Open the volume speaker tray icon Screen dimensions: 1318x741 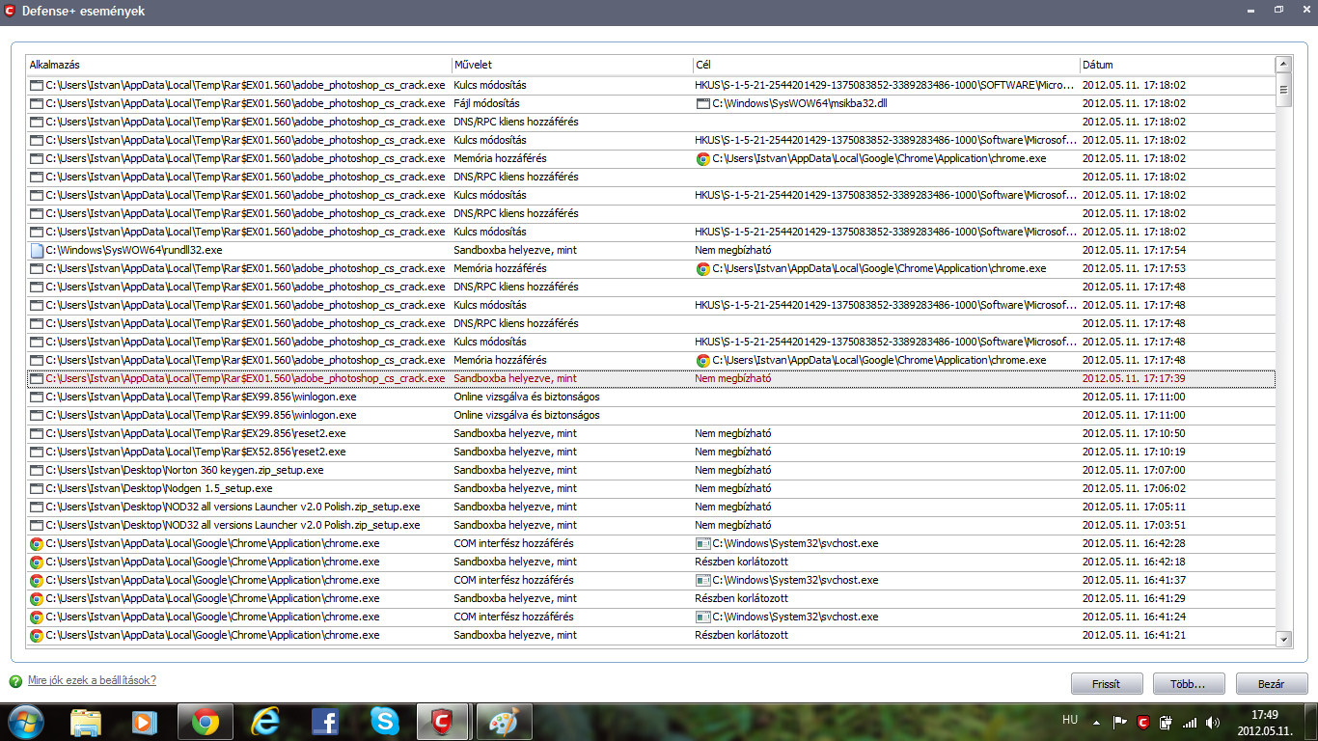(1214, 722)
